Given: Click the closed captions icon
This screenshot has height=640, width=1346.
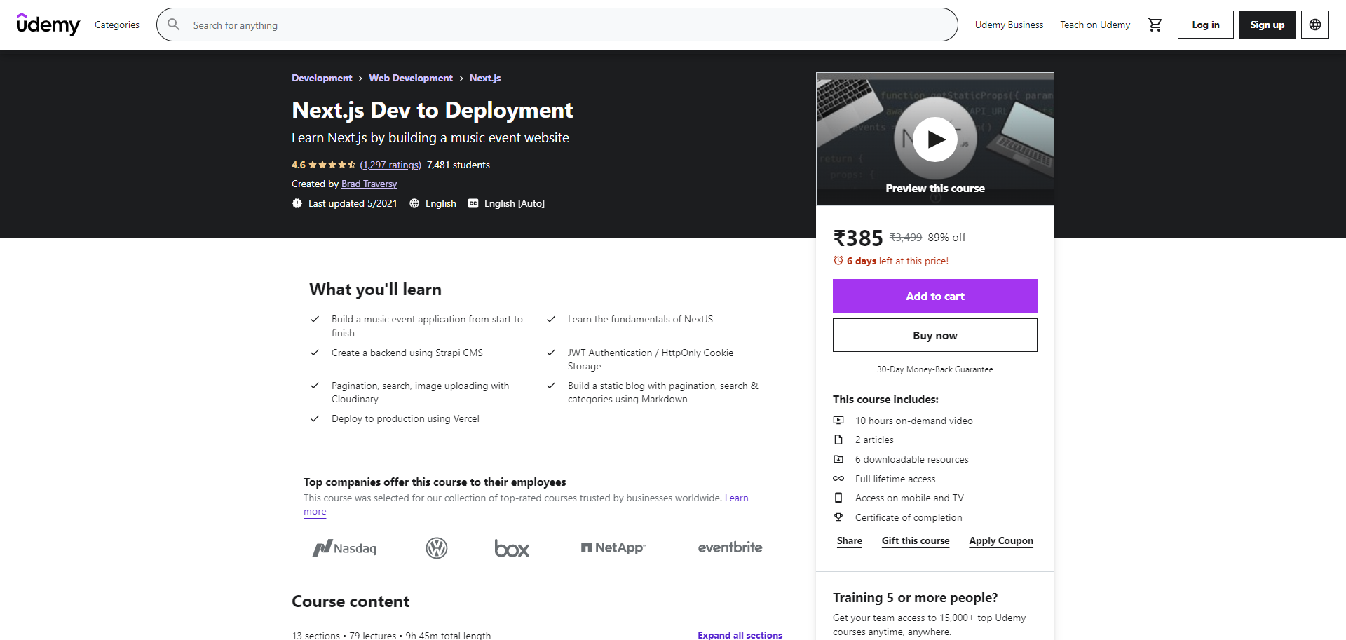Looking at the screenshot, I should 473,203.
